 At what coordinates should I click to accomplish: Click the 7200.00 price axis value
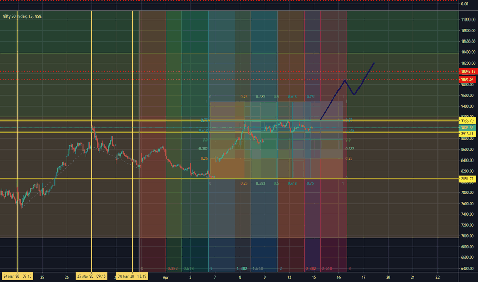tap(468, 225)
